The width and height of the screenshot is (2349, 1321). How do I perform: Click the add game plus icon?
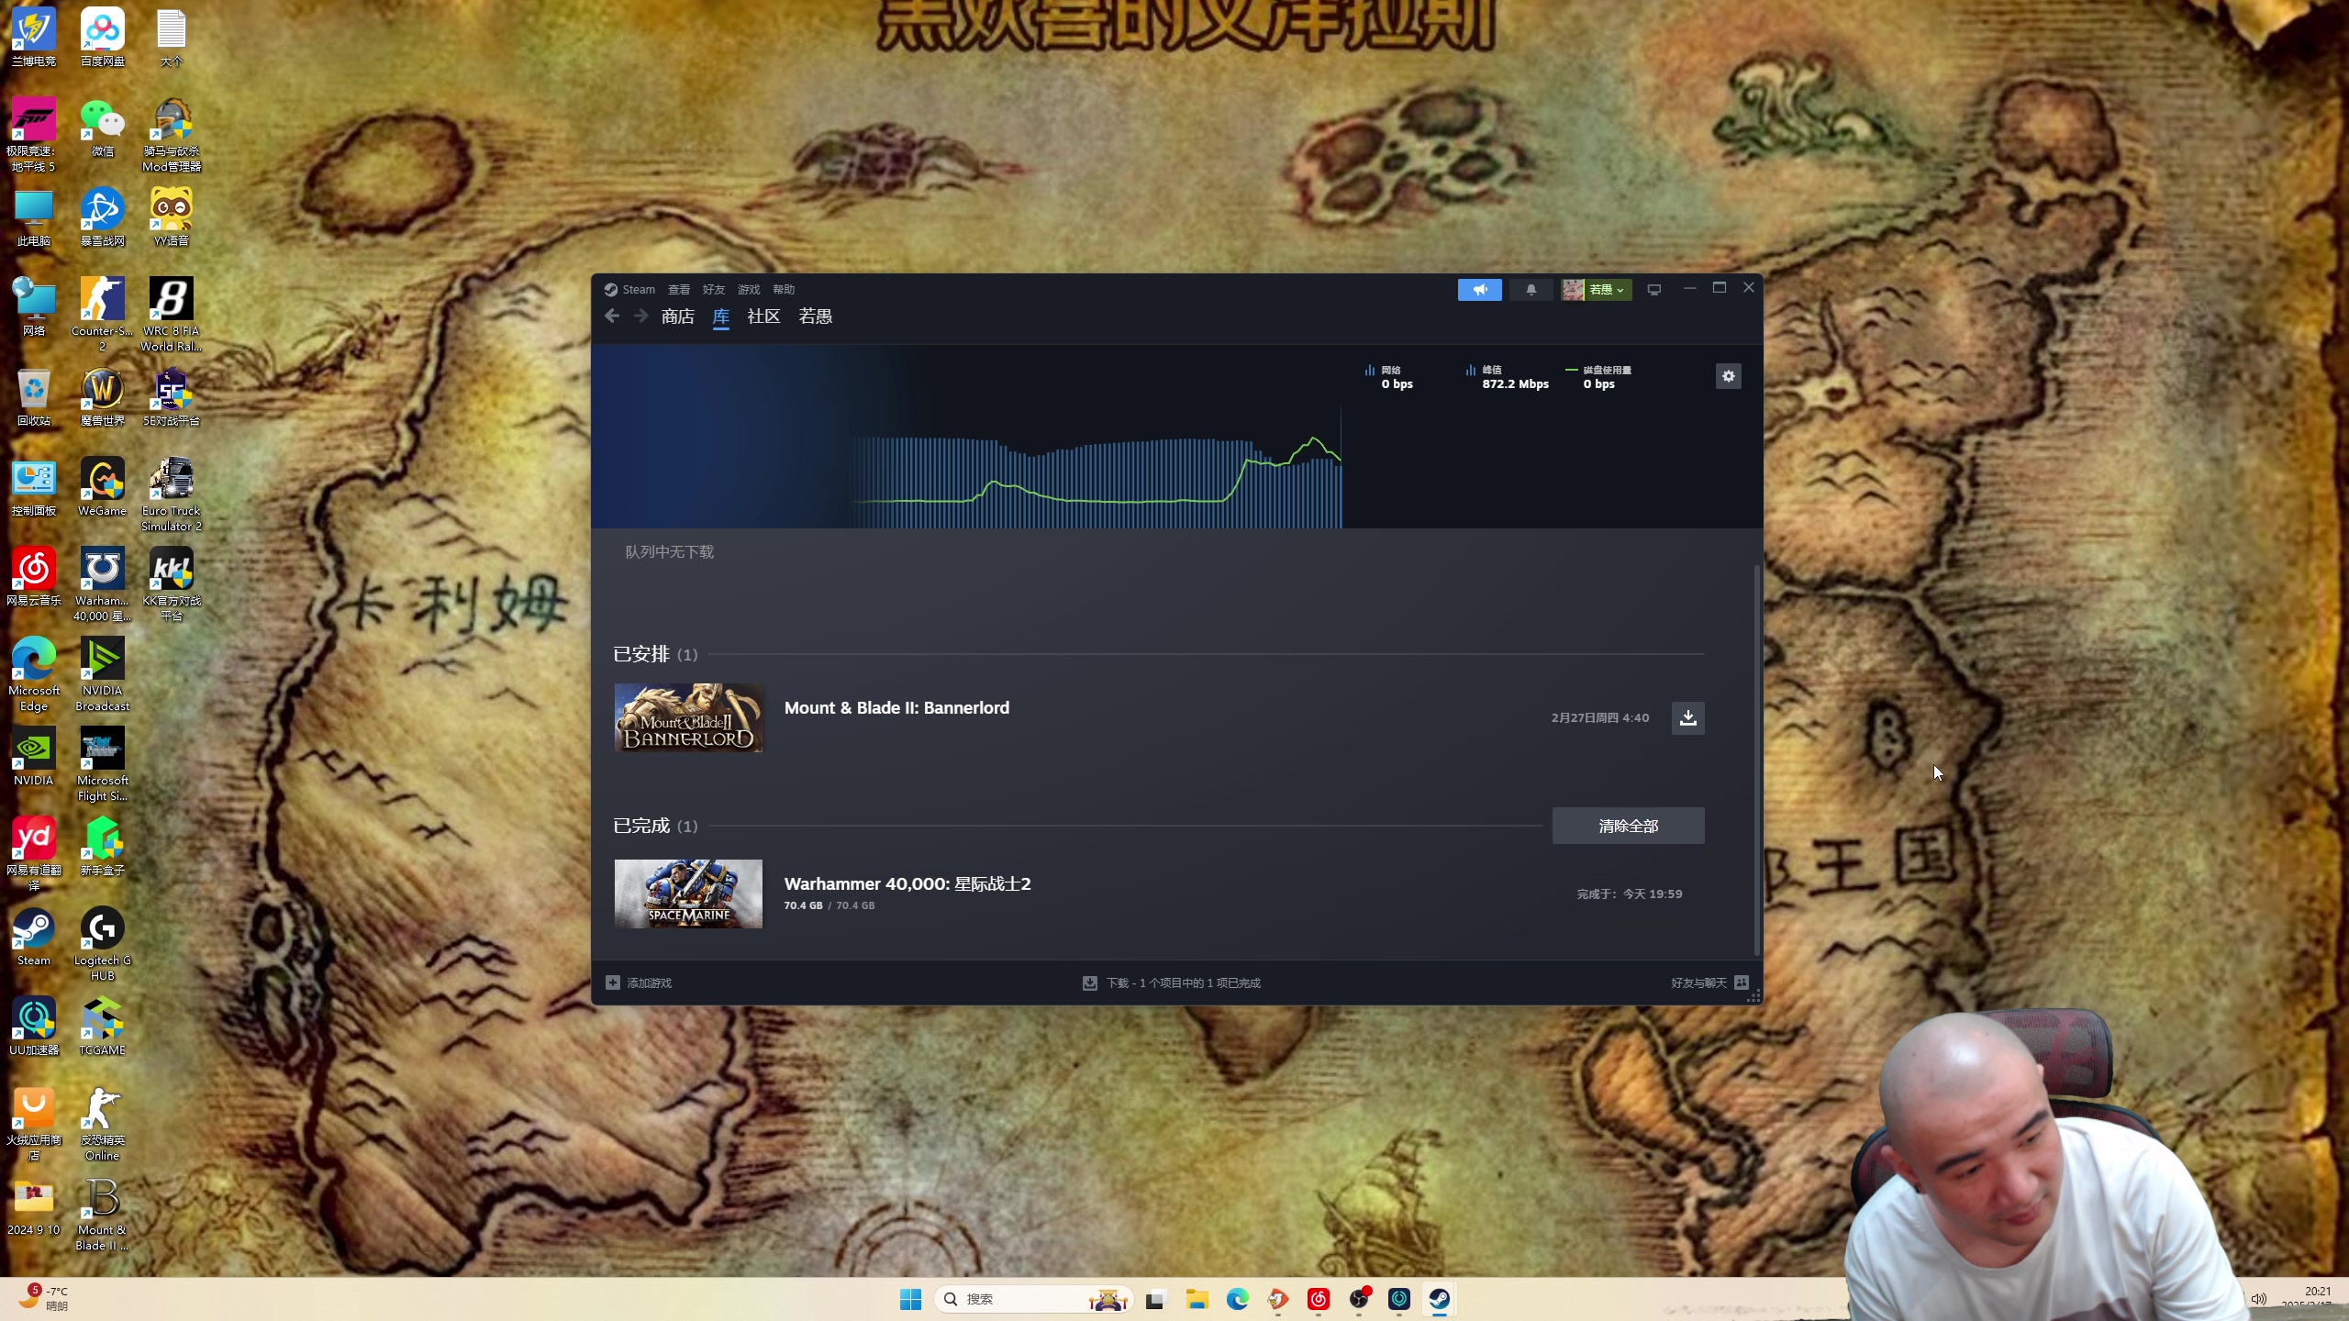tap(613, 982)
